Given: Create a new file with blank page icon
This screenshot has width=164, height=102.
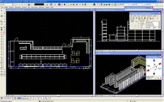Looking at the screenshot, I should coord(68,5).
